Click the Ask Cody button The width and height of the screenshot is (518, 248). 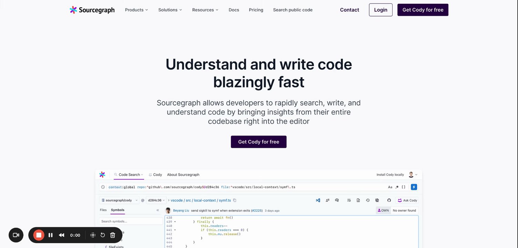(x=407, y=200)
